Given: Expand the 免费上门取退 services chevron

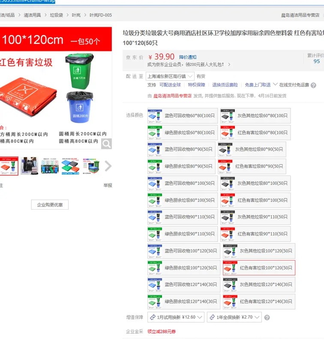Looking at the screenshot, I should 275,84.
